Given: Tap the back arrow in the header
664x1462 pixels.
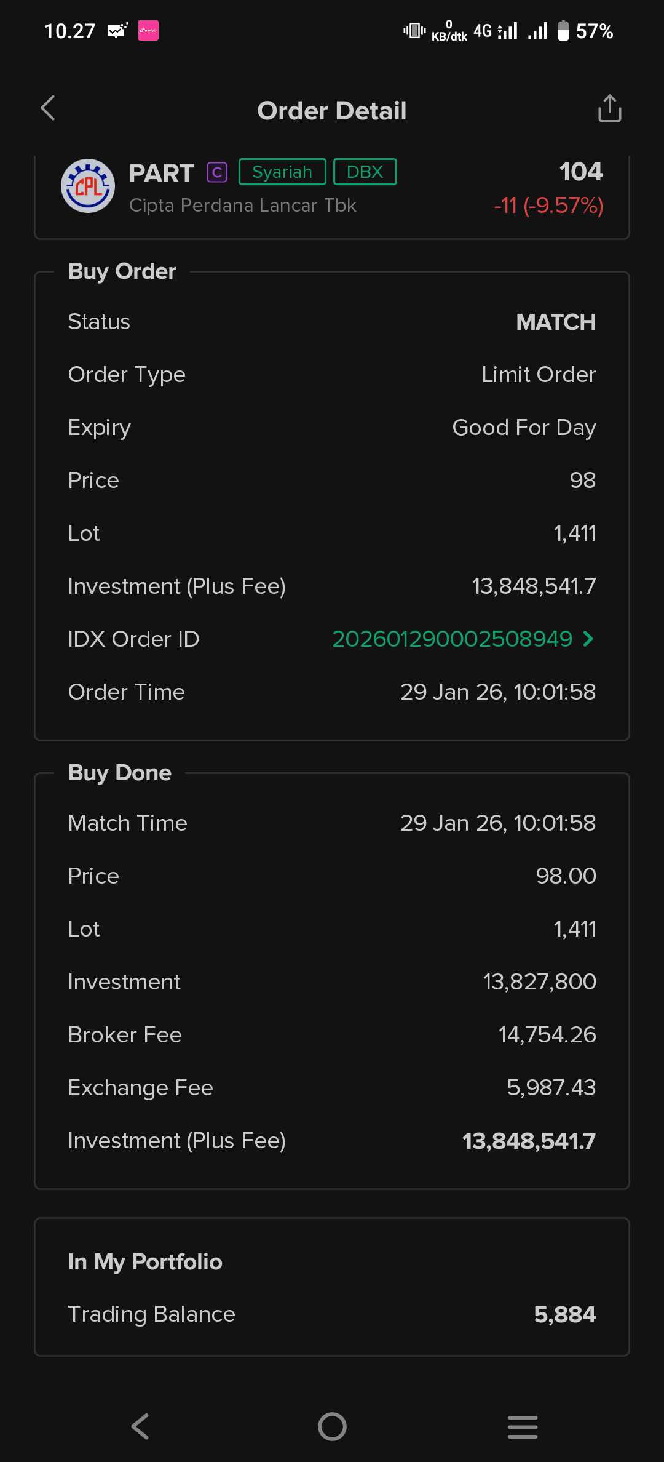Looking at the screenshot, I should (48, 109).
